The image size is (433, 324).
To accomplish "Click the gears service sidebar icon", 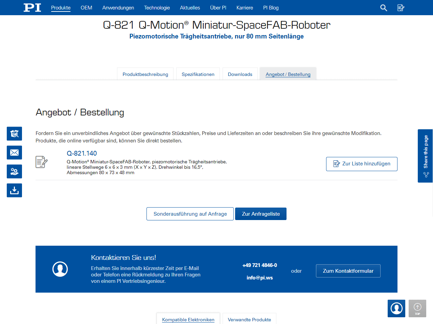I will tap(14, 171).
